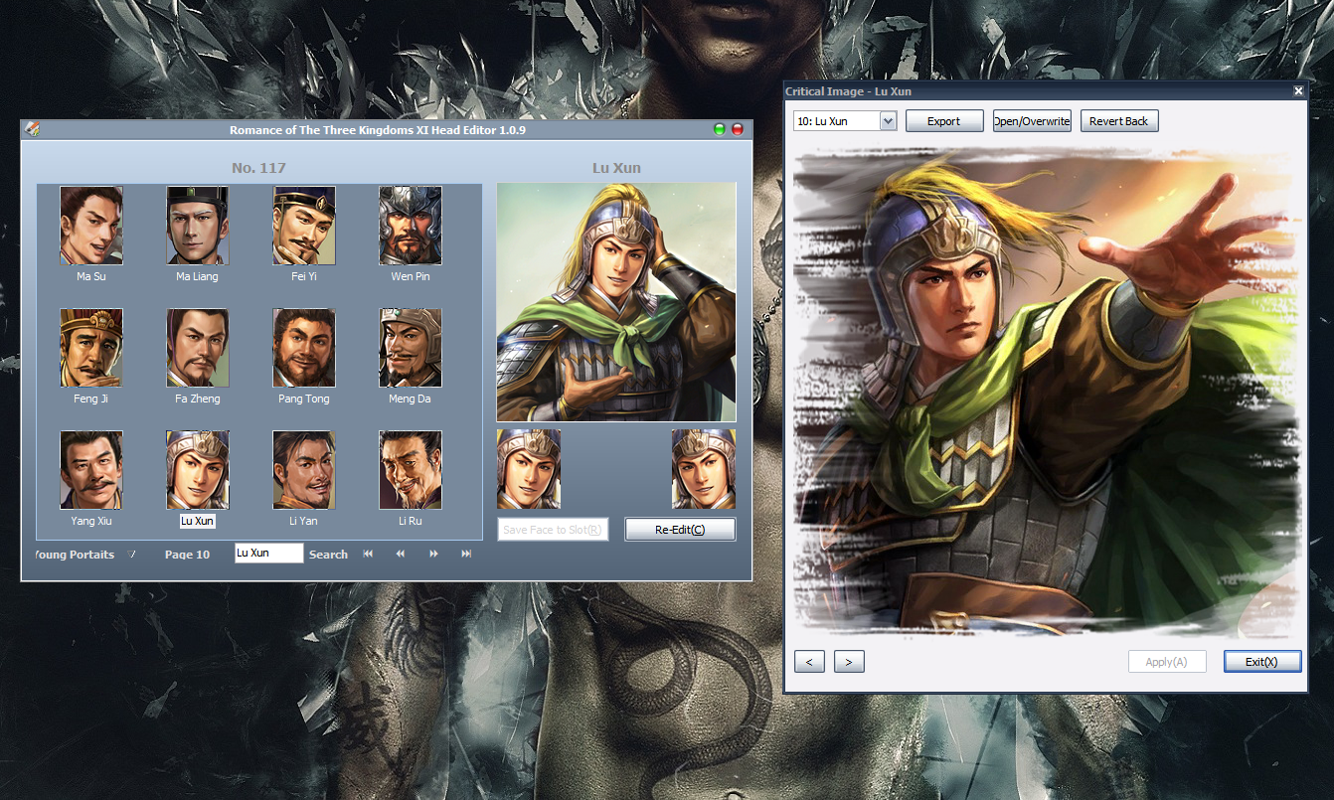Click the right small Lu Xun face thumbnail
The height and width of the screenshot is (800, 1334).
704,469
